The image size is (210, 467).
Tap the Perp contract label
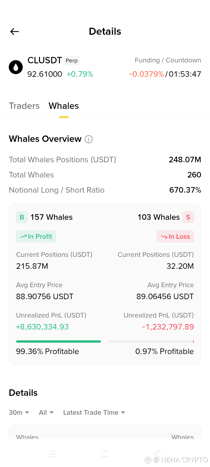tap(71, 61)
